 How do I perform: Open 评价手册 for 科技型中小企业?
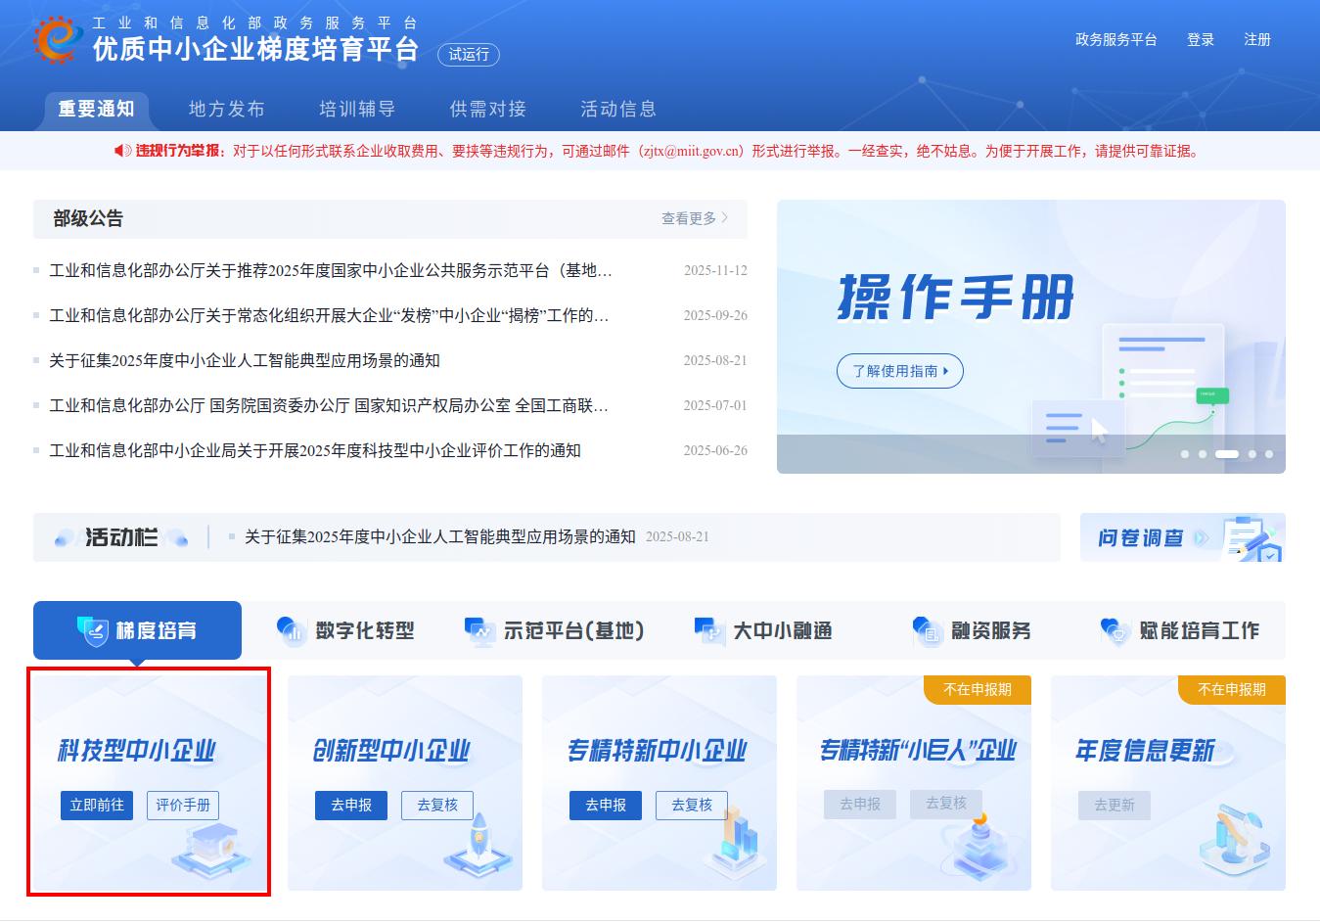point(183,805)
